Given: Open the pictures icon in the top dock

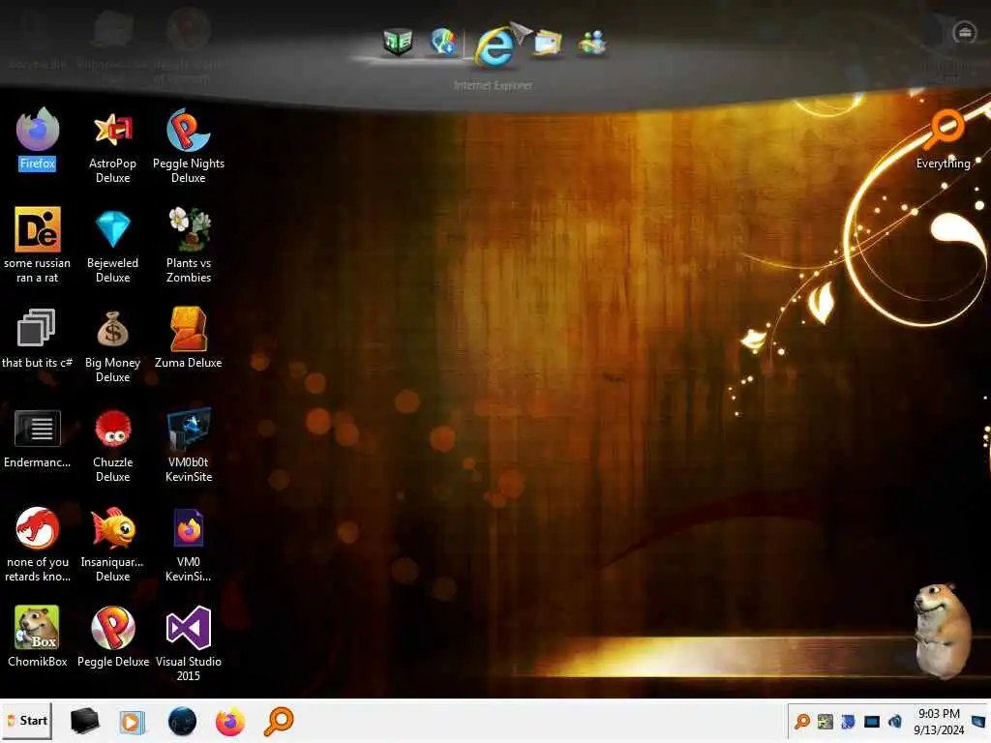Looking at the screenshot, I should tap(548, 43).
